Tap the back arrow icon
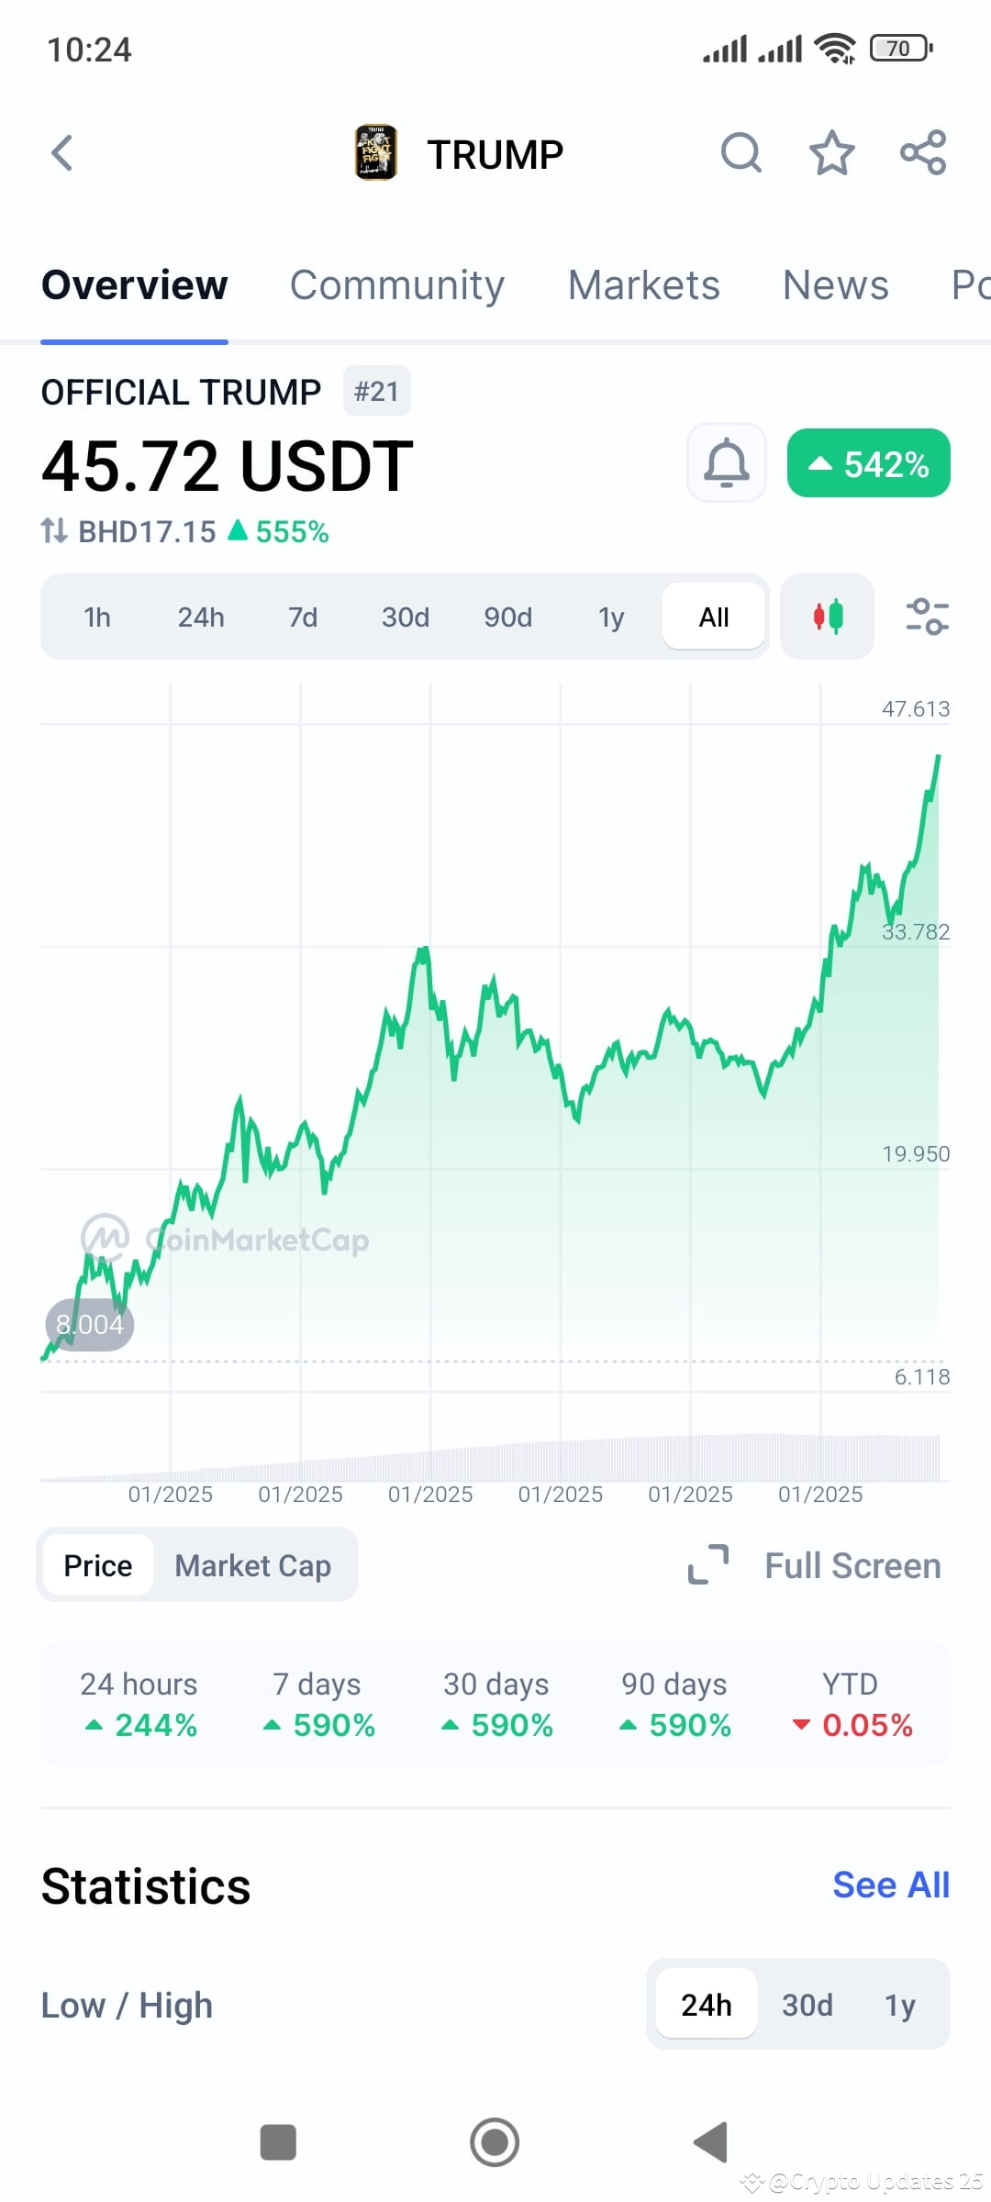991x2202 pixels. pyautogui.click(x=61, y=153)
